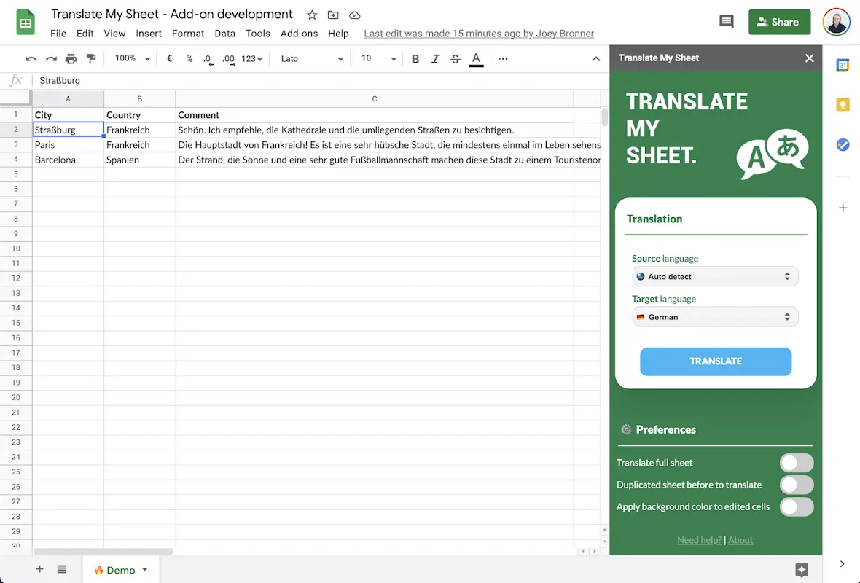Click the Redo arrow in toolbar

(x=51, y=59)
